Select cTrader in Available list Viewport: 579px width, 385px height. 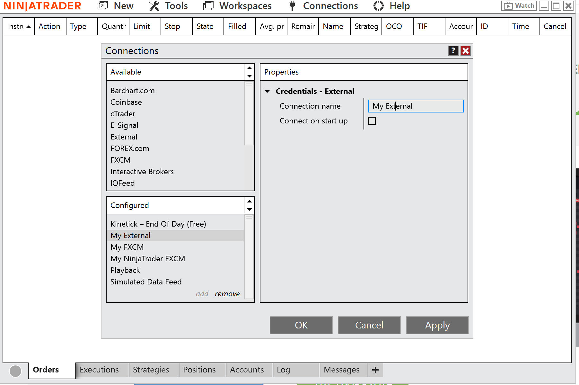[x=123, y=114]
